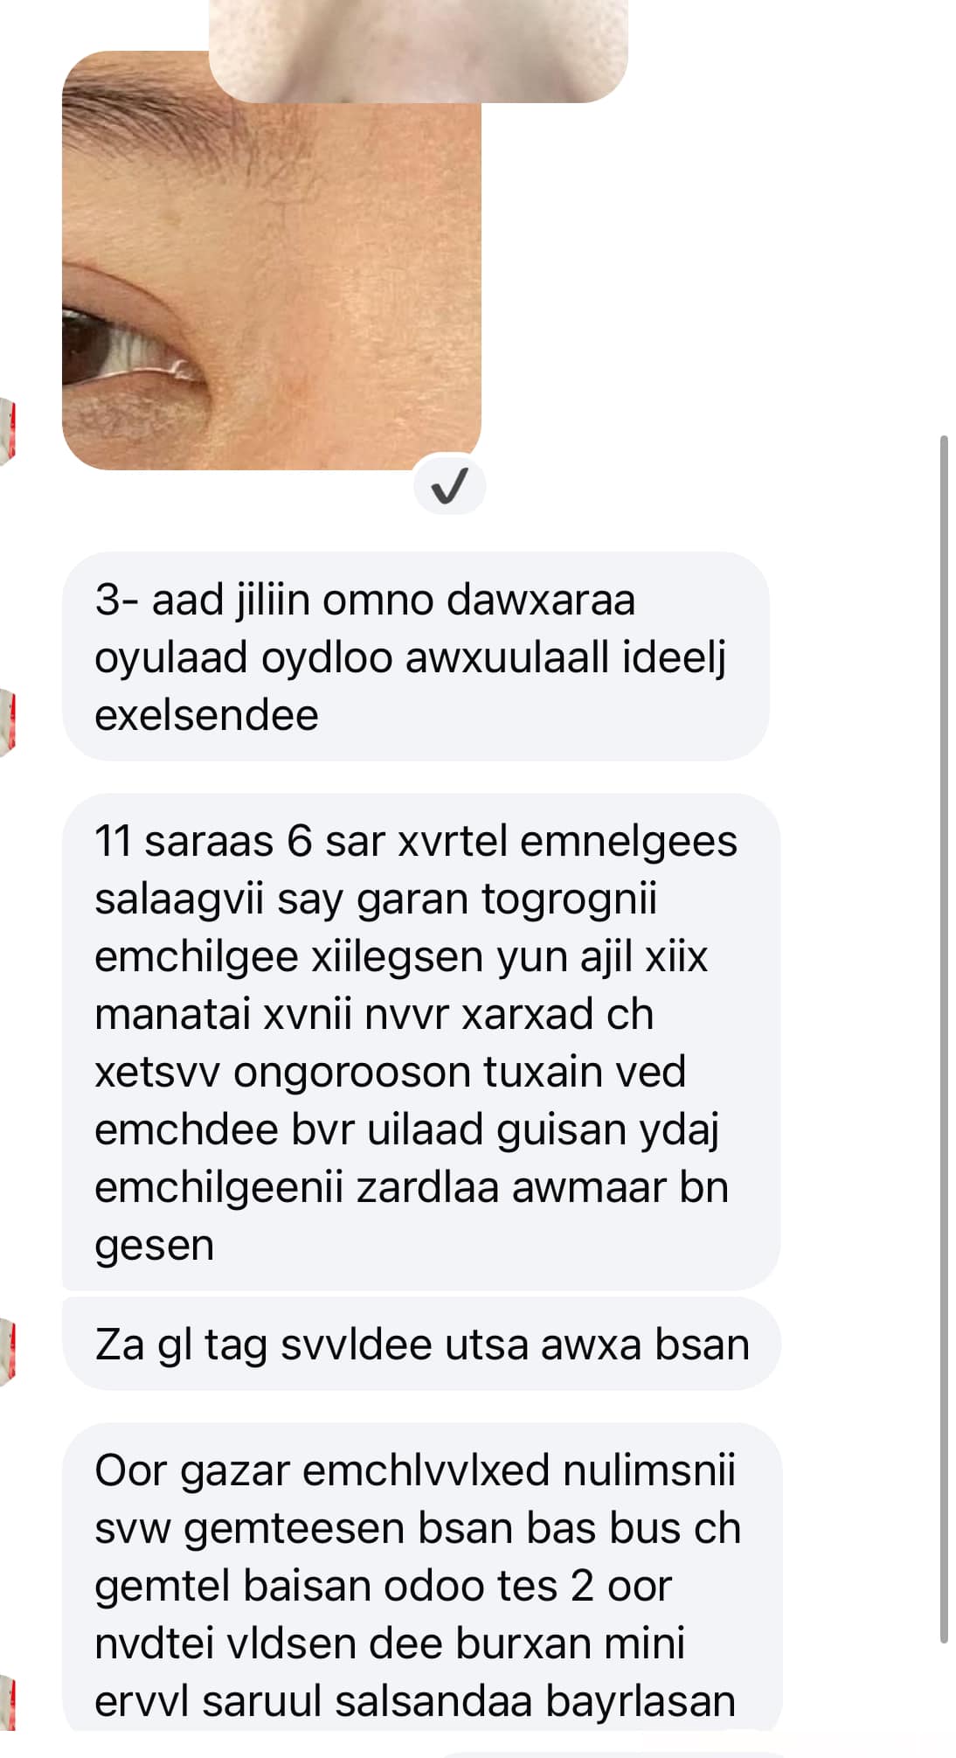The image size is (956, 1758).
Task: Click 'gemtel baisan odoo tes 2 oor' line
Action: point(383,1586)
